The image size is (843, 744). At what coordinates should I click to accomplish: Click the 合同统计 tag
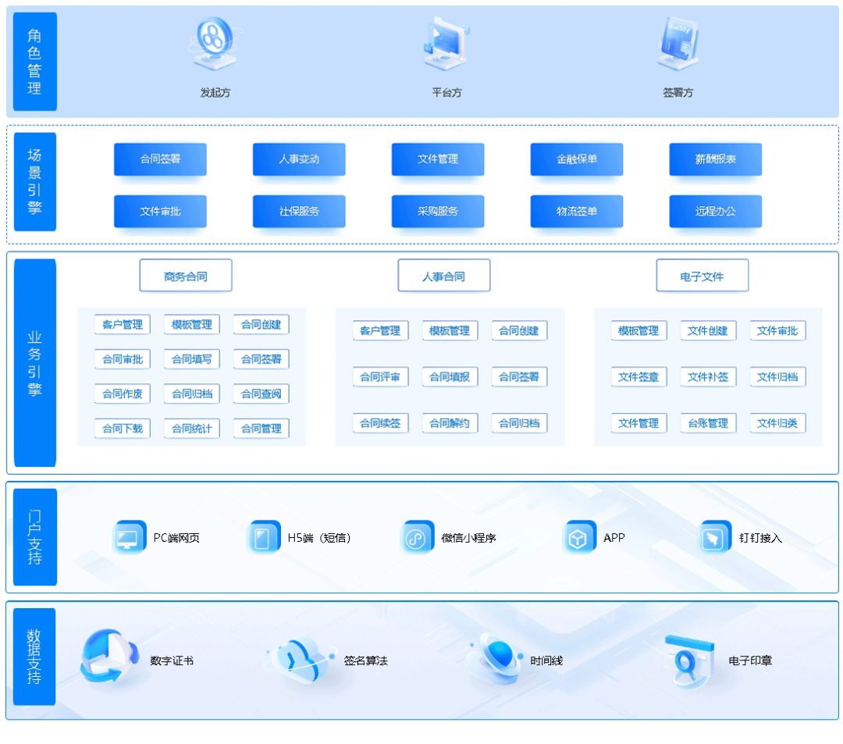(x=192, y=429)
